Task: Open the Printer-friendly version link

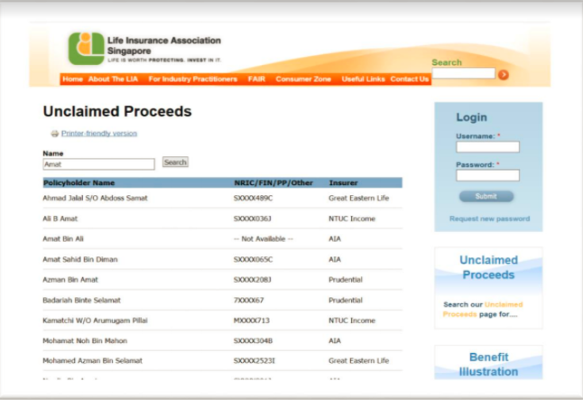Action: (x=99, y=134)
